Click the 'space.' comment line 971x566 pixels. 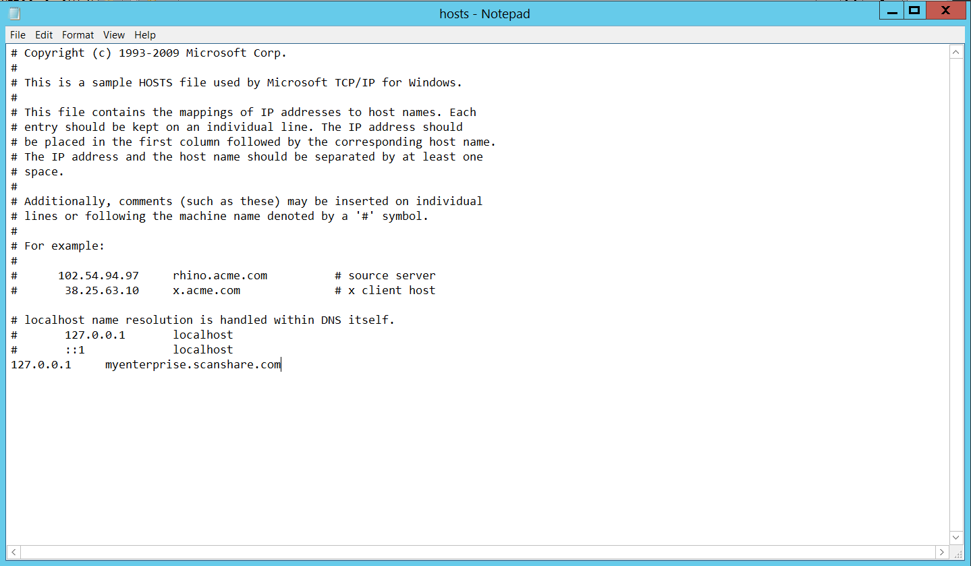coord(38,172)
